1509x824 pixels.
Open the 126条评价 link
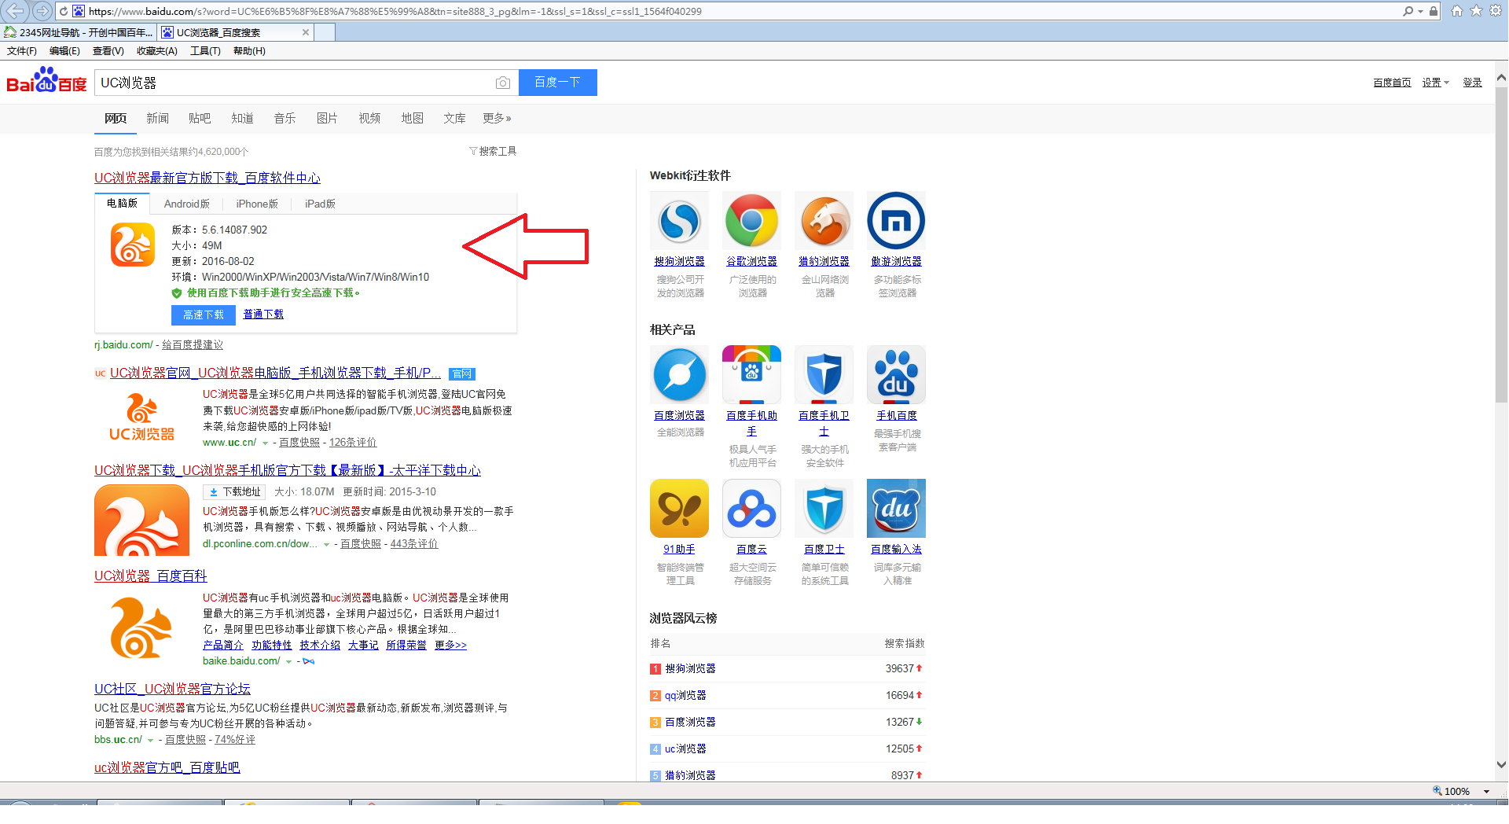pos(353,443)
